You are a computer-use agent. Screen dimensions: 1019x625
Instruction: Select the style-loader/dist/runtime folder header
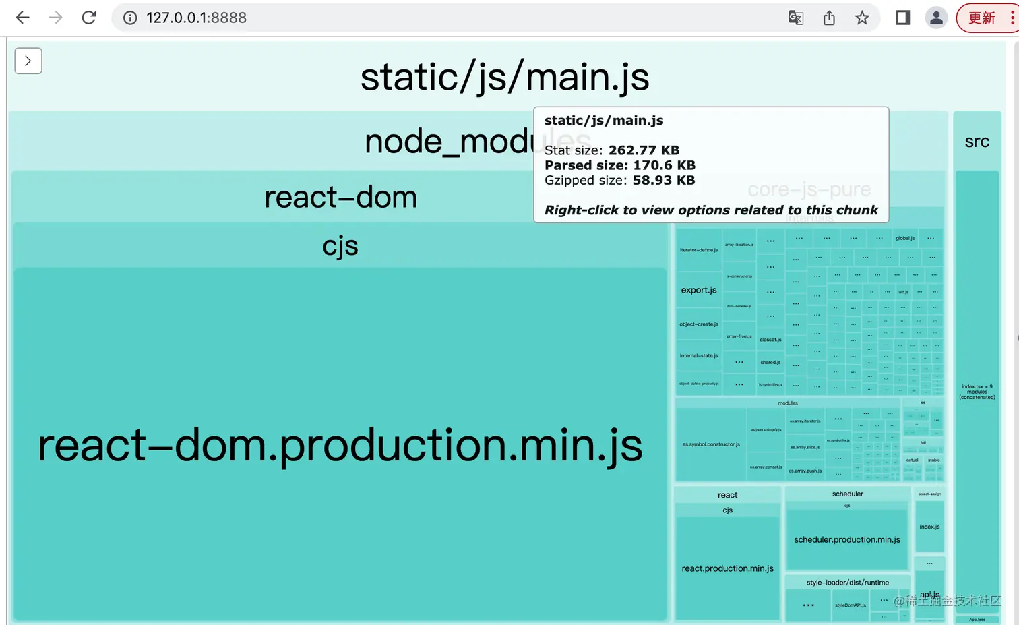coord(848,583)
